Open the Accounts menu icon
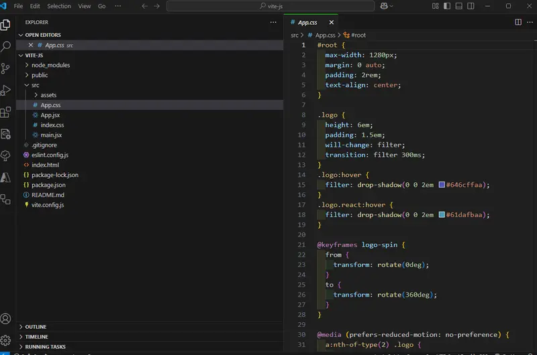This screenshot has height=355, width=537. [x=6, y=319]
